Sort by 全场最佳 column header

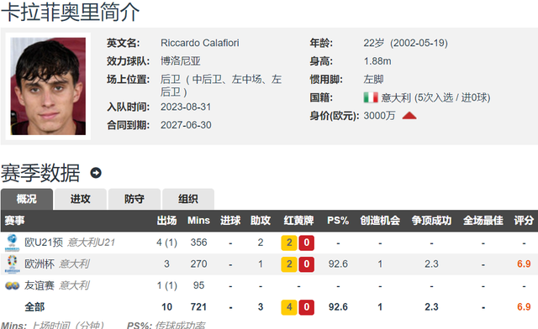(x=483, y=221)
